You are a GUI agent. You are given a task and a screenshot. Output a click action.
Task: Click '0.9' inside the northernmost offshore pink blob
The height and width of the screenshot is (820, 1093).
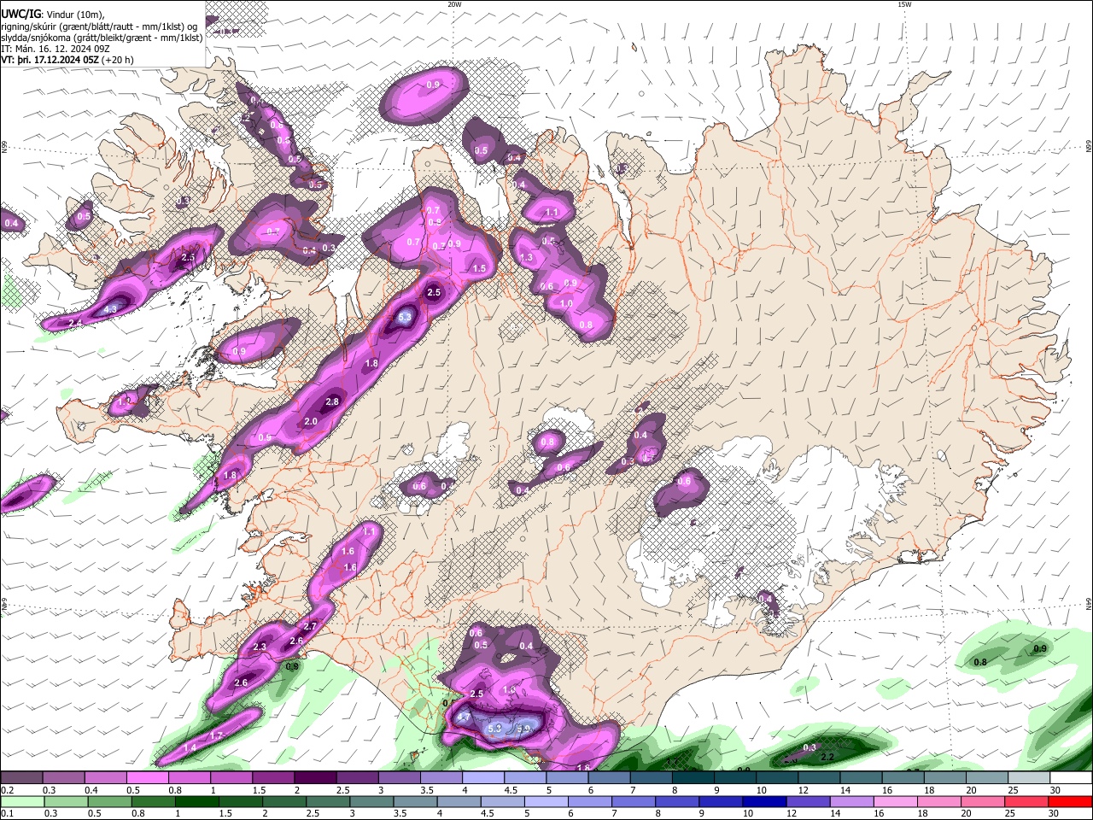[433, 85]
